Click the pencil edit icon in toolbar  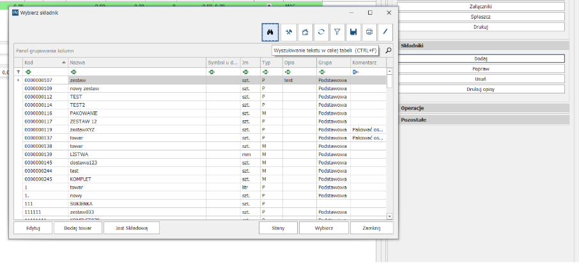coord(385,32)
